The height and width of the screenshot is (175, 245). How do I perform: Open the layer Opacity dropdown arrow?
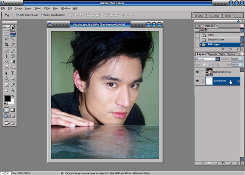[x=241, y=59]
